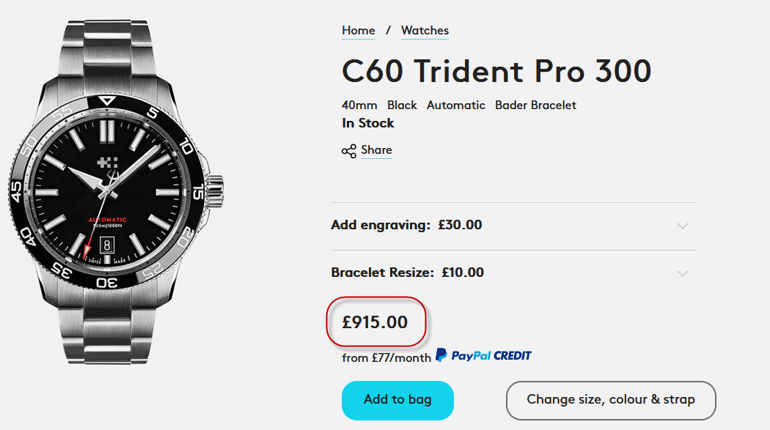The image size is (770, 430).
Task: Click the Share network icon
Action: pos(349,151)
